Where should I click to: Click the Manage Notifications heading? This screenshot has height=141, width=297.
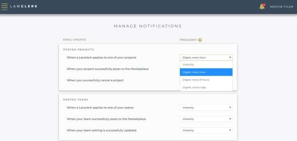point(148,26)
